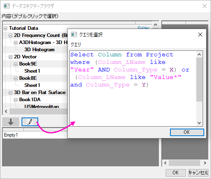211x179 pixels.
Task: Click the tree list scroll up arrow
Action: [155, 25]
